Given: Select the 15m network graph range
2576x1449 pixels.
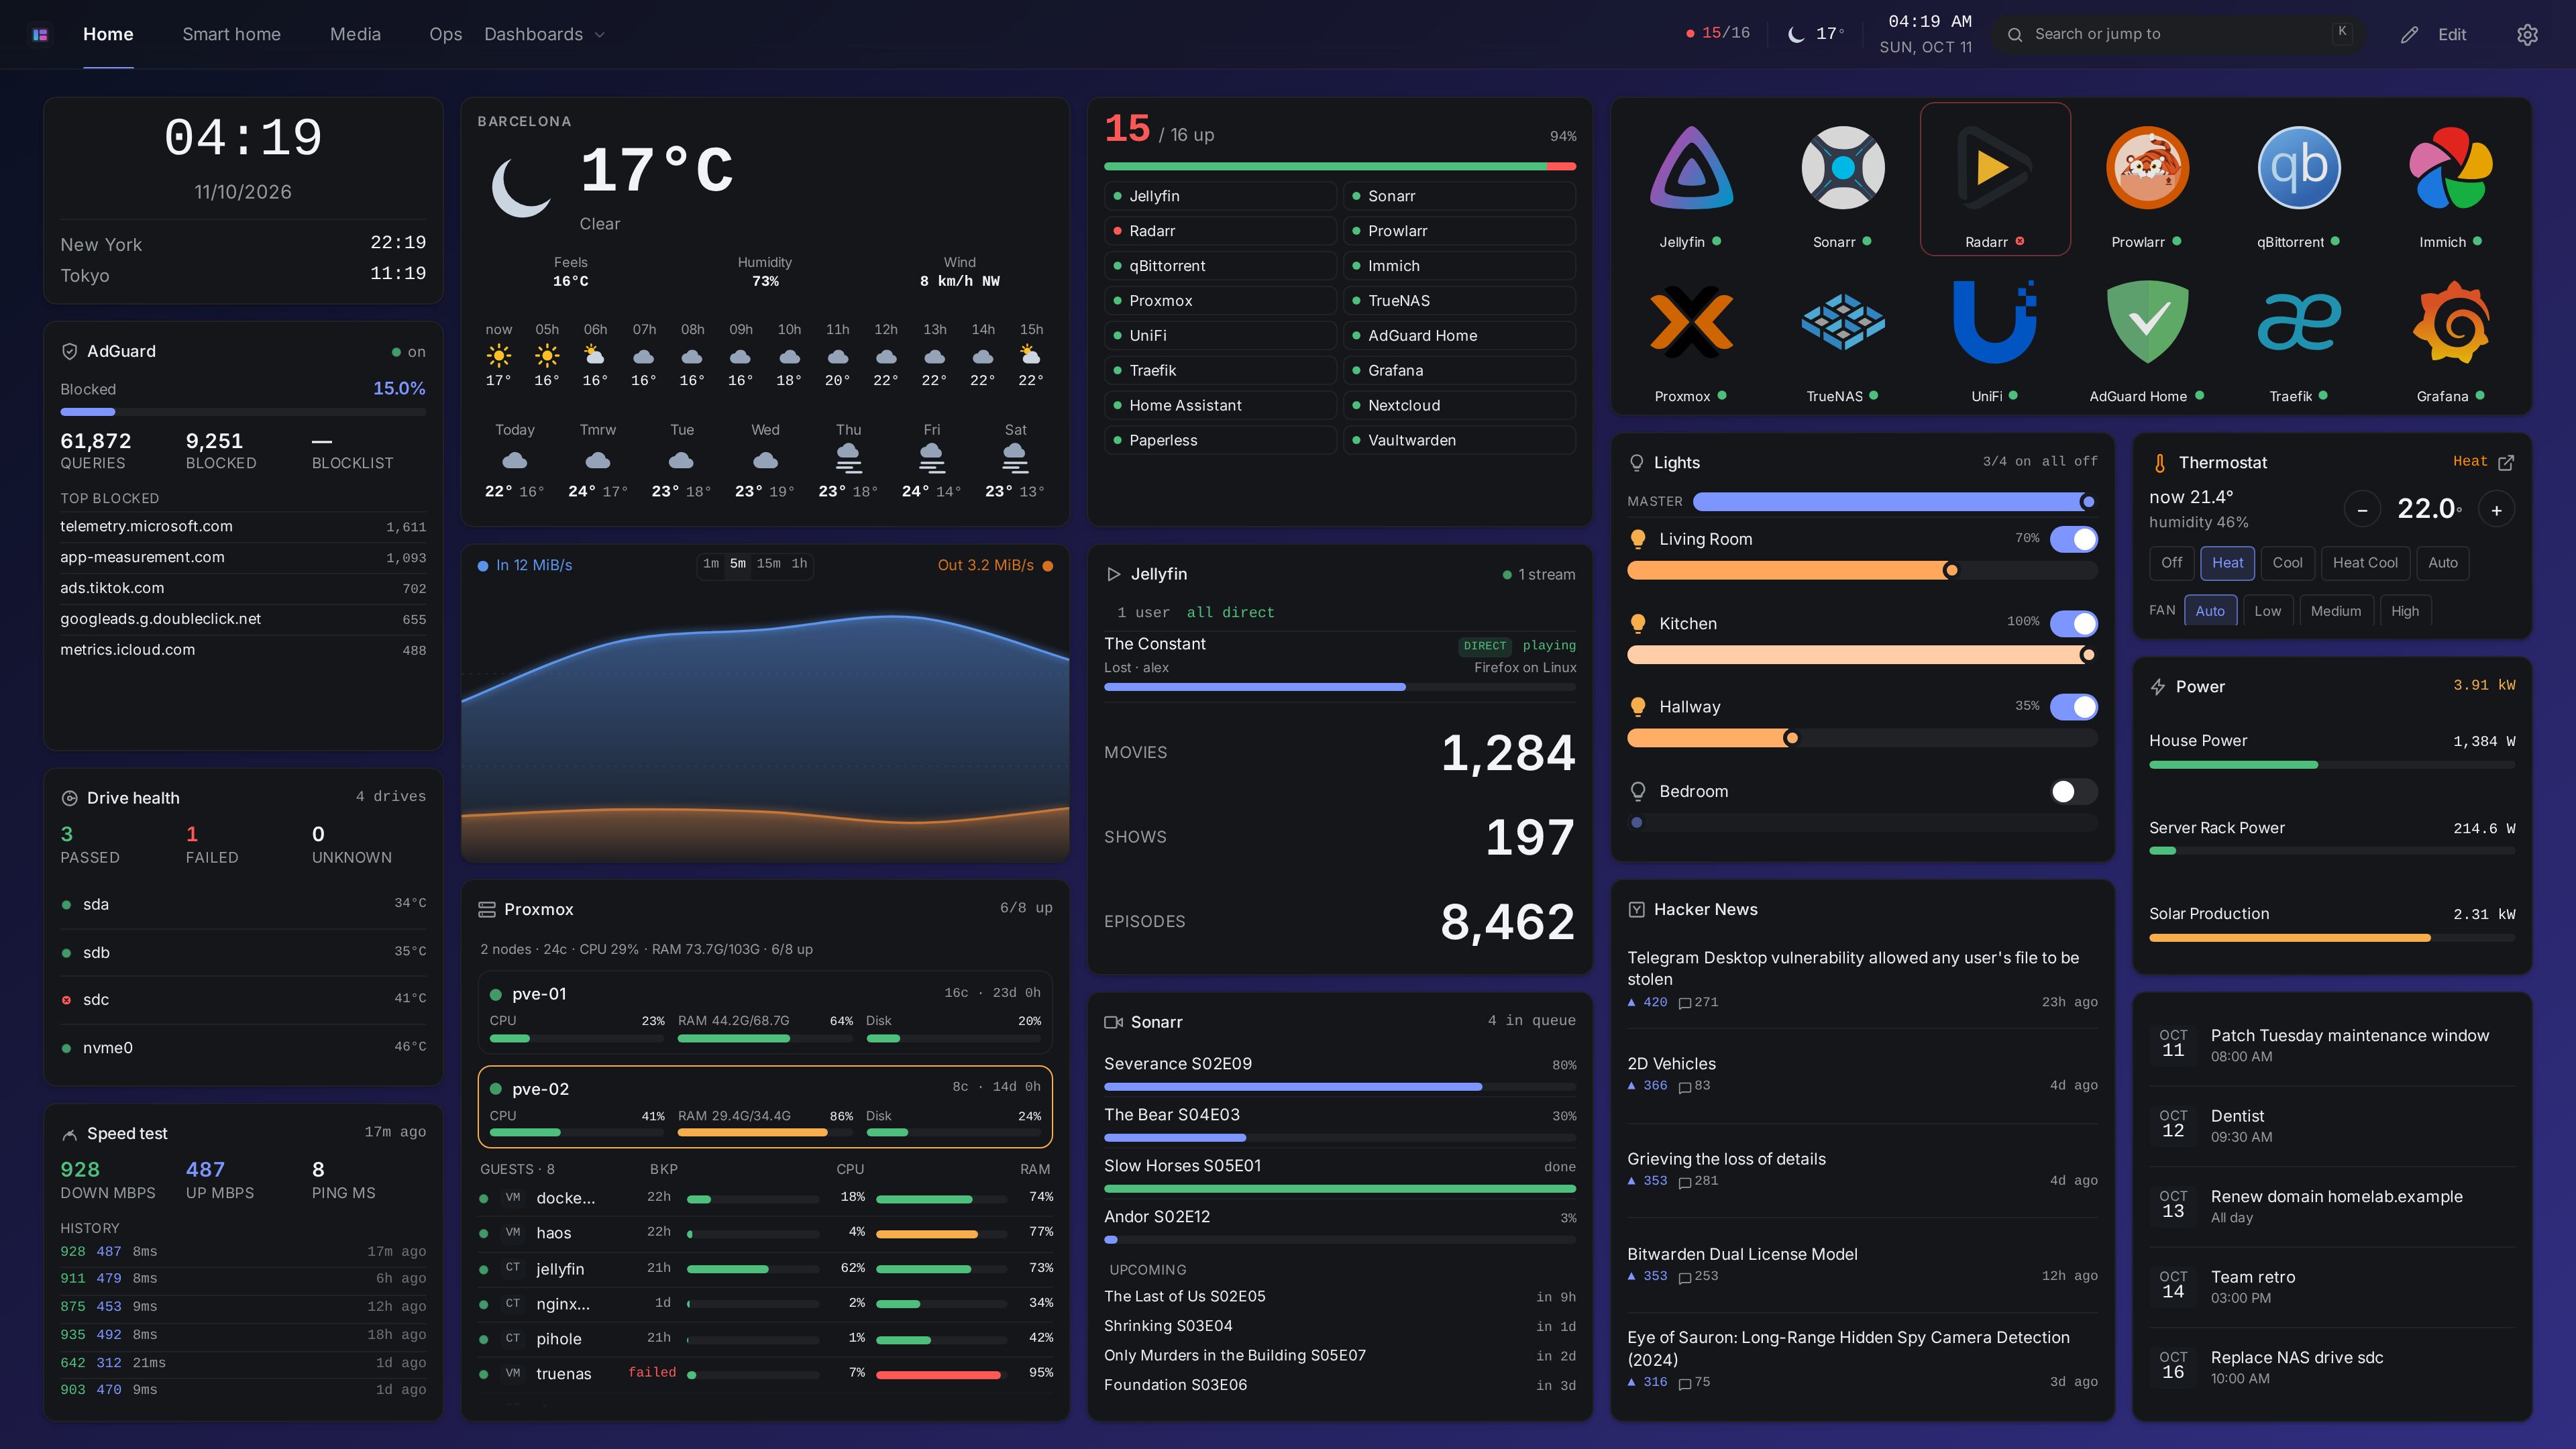Looking at the screenshot, I should pyautogui.click(x=768, y=564).
